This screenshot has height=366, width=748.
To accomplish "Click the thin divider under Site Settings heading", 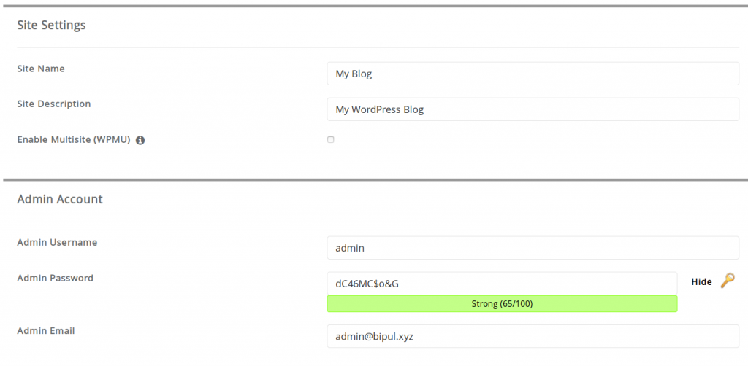I will (378, 47).
